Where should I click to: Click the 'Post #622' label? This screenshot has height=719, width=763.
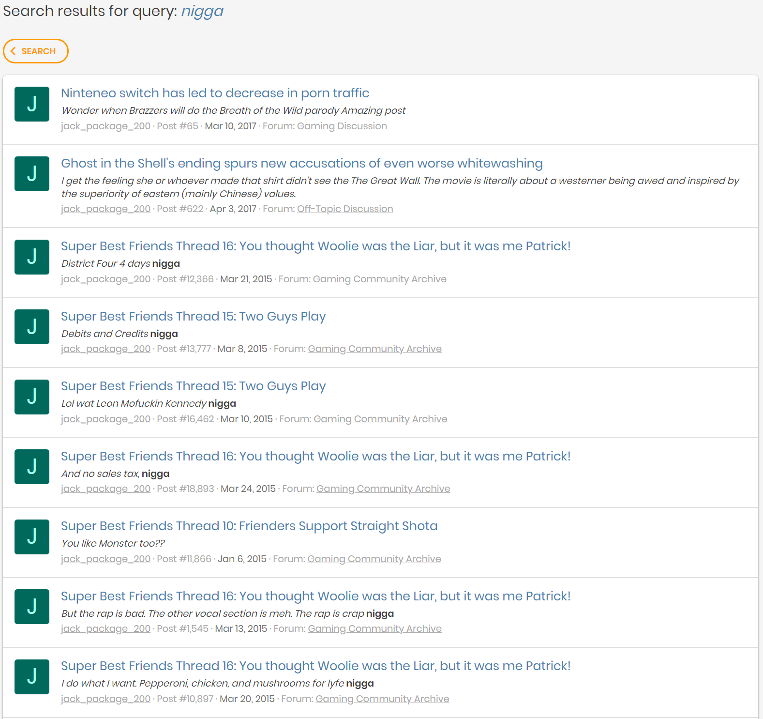click(x=180, y=209)
